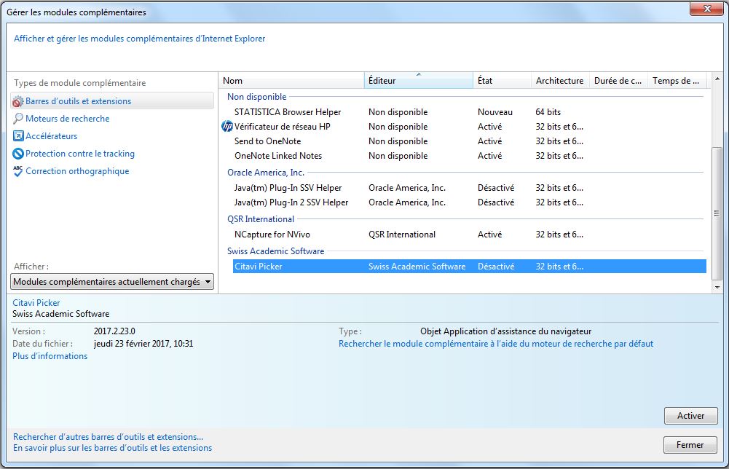Select Moteurs de recherche category

point(68,119)
